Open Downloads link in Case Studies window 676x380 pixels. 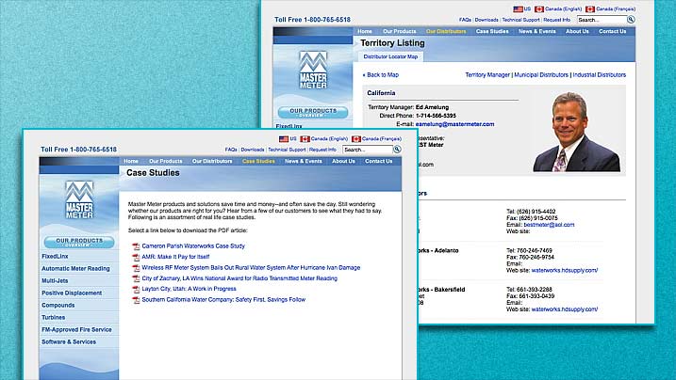tap(253, 150)
